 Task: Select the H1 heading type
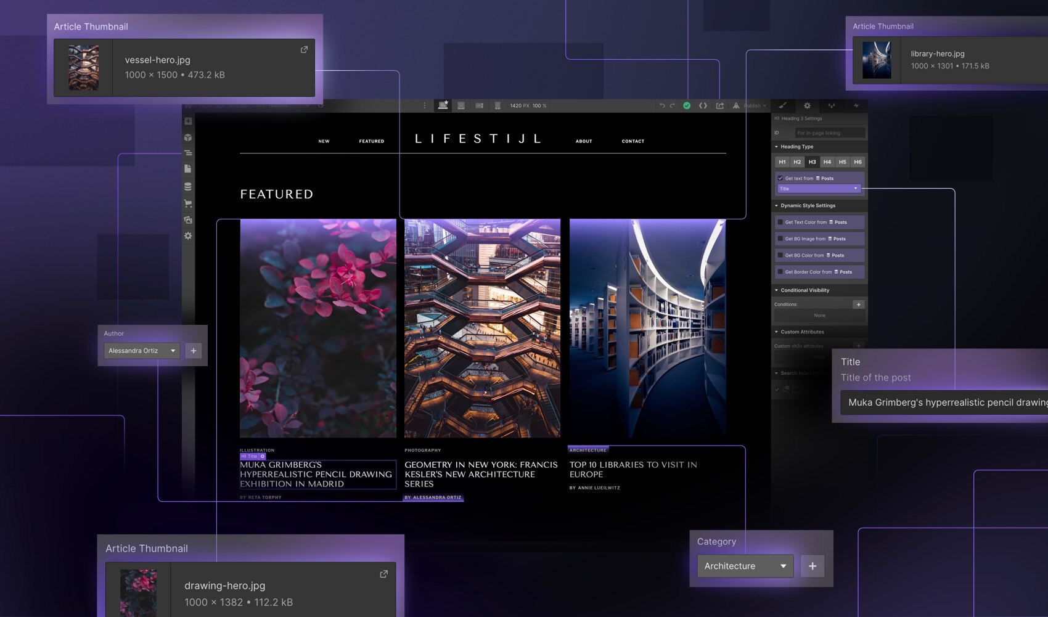point(782,161)
